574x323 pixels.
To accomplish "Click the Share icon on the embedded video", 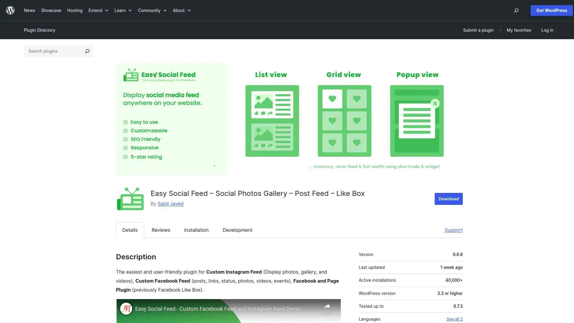I will tap(327, 307).
